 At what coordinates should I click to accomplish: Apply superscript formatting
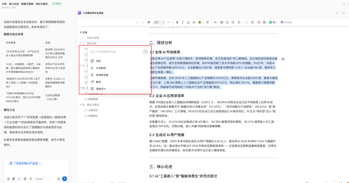[x=208, y=22]
